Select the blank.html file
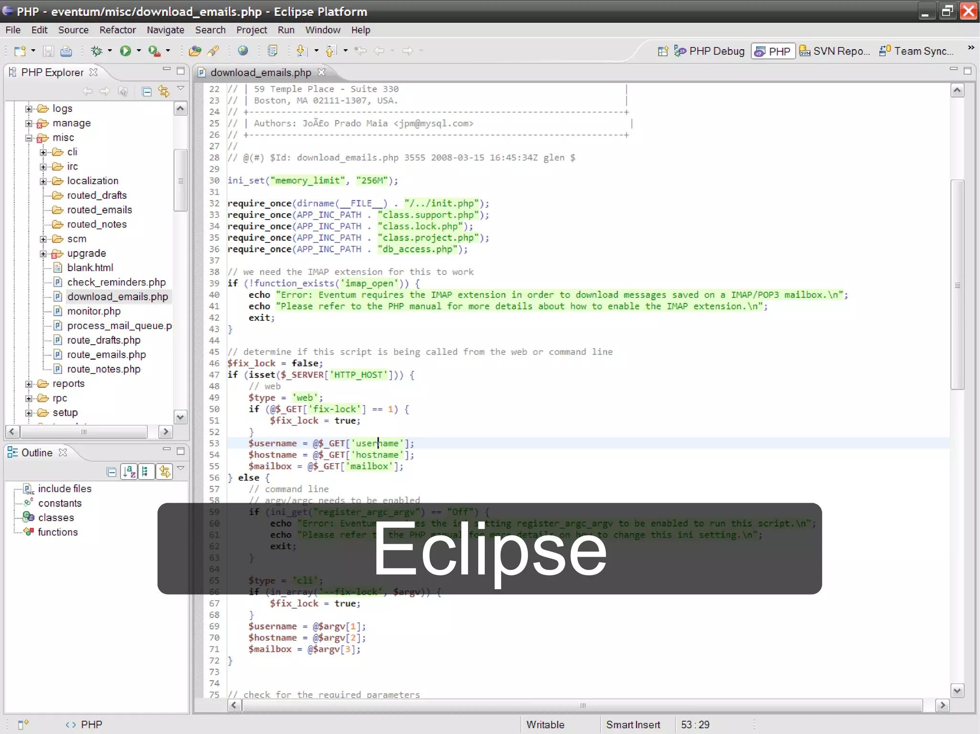Screen dimensions: 980x734 pyautogui.click(x=90, y=268)
